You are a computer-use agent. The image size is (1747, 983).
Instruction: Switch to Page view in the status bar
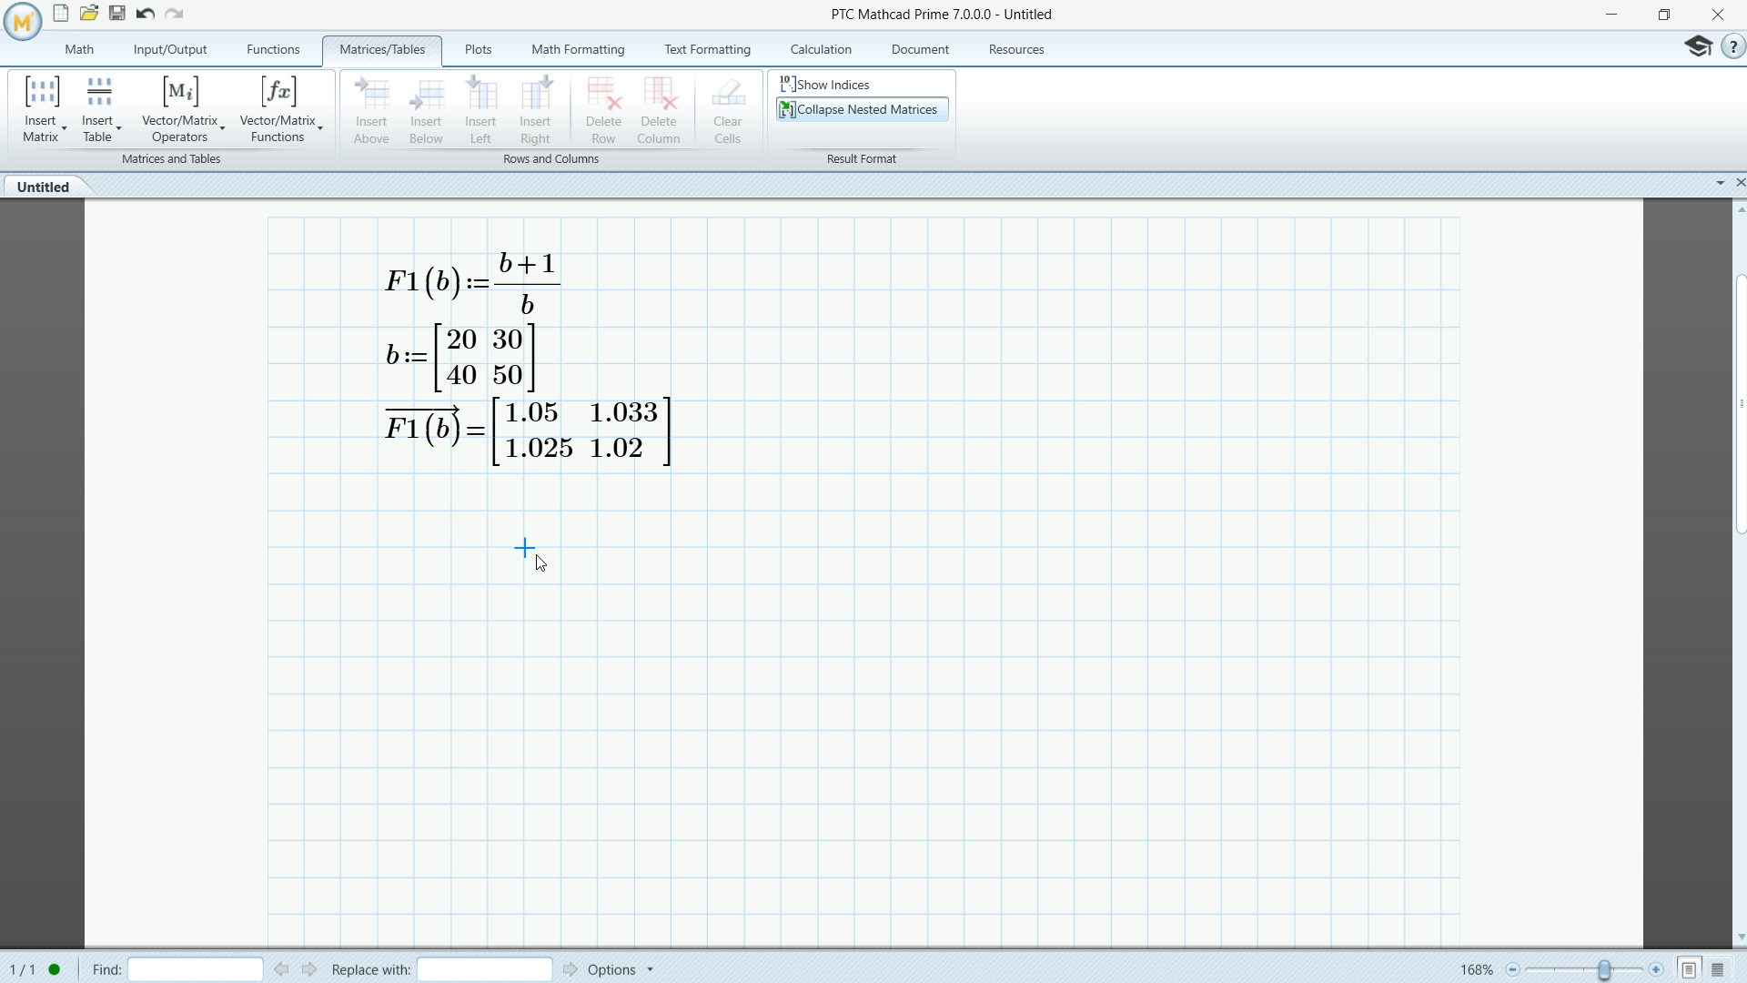1689,969
